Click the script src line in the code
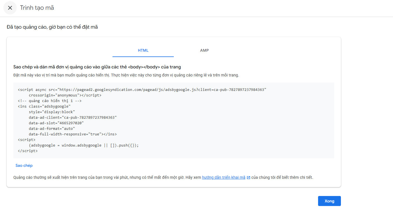Image resolution: width=393 pixels, height=211 pixels. tap(142, 90)
